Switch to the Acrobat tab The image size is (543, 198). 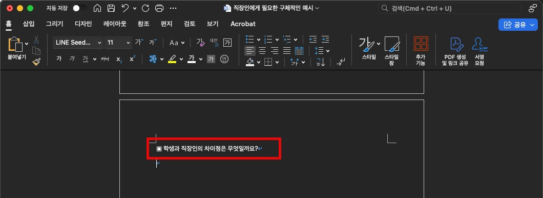pos(243,24)
